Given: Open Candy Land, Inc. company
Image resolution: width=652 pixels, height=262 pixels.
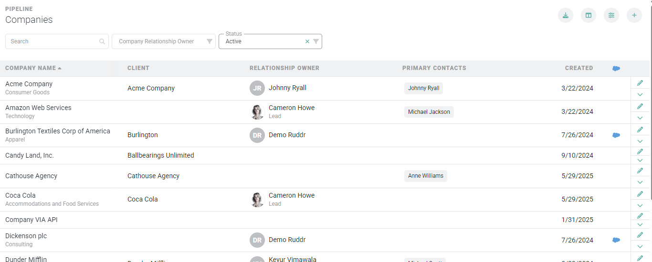Looking at the screenshot, I should pyautogui.click(x=30, y=155).
